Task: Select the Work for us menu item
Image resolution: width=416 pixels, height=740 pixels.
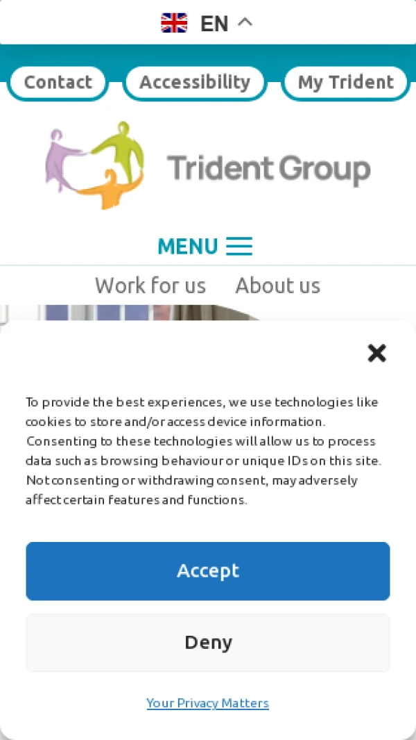Action: [x=150, y=285]
